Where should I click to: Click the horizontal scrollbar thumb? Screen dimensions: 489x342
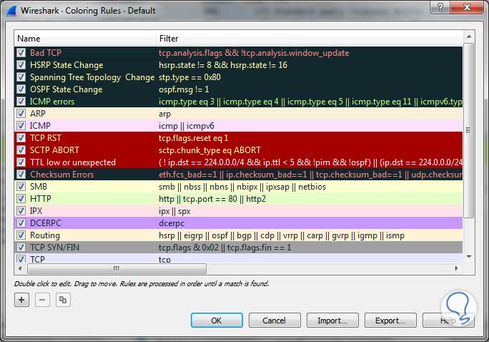click(x=117, y=268)
